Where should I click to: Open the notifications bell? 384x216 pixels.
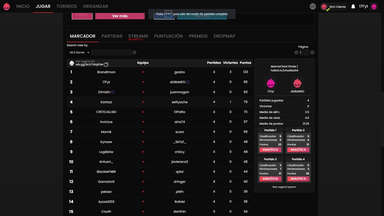coord(353,6)
